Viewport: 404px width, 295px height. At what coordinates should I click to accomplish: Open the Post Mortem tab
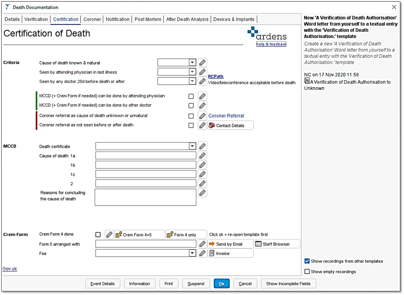pyautogui.click(x=148, y=19)
